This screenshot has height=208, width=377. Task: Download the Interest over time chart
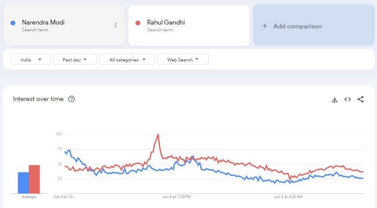point(334,99)
